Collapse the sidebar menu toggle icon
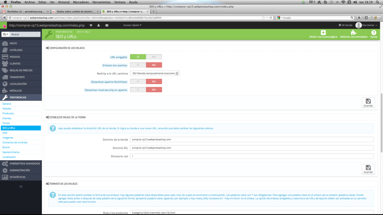 (21, 187)
